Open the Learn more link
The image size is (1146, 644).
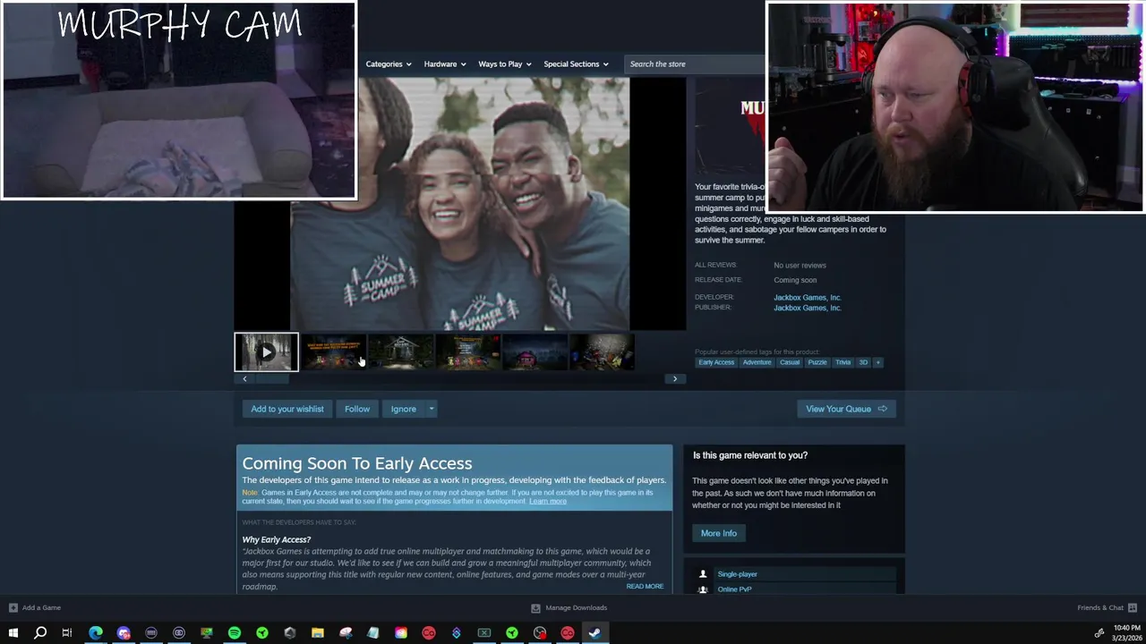coord(548,502)
